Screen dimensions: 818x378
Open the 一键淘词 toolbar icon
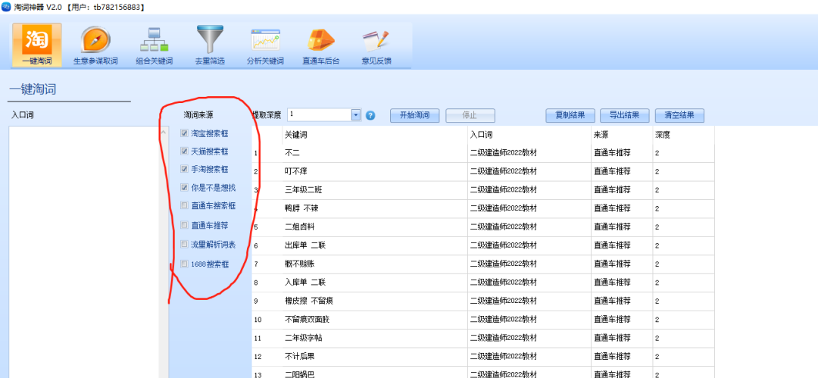37,45
